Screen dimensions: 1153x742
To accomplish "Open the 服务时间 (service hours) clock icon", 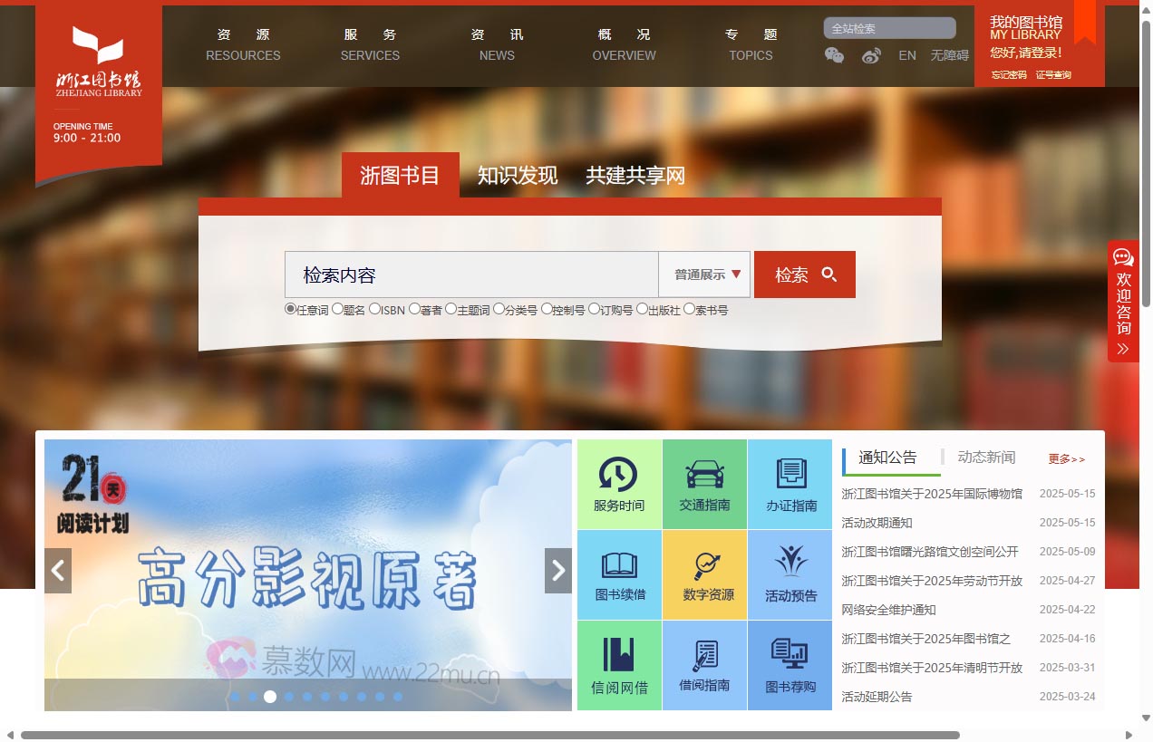I will coord(618,474).
